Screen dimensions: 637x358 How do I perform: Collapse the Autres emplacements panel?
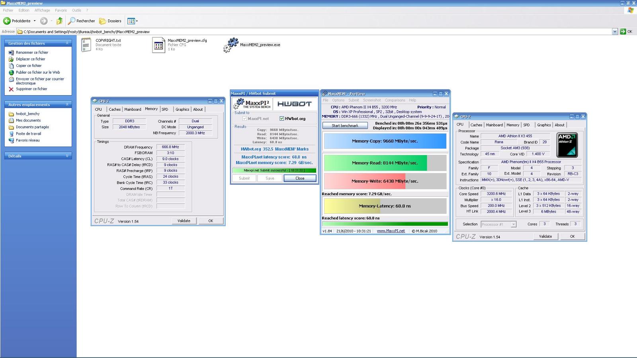(x=67, y=104)
